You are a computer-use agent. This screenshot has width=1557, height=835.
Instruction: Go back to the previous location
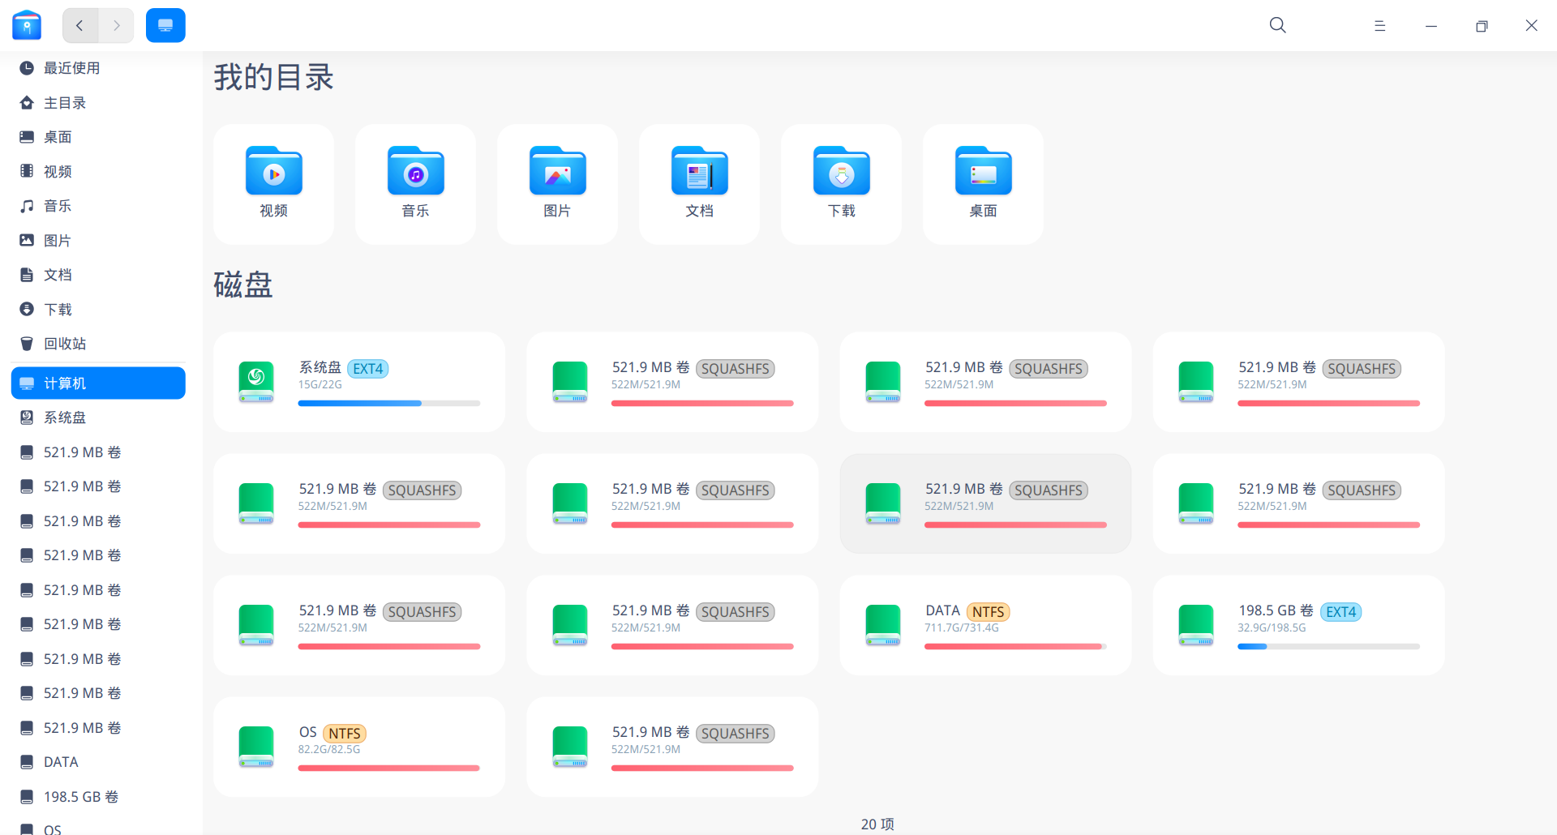click(x=80, y=26)
